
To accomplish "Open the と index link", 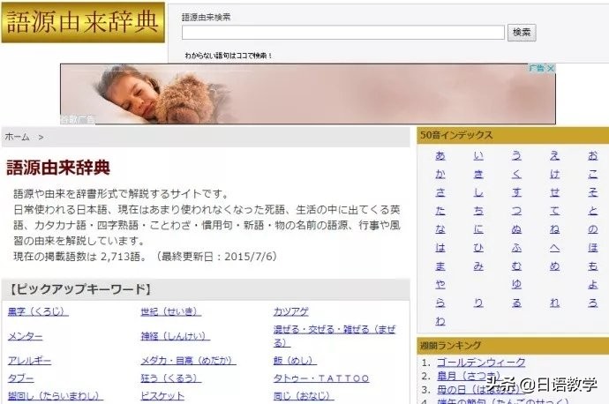I will pos(593,211).
